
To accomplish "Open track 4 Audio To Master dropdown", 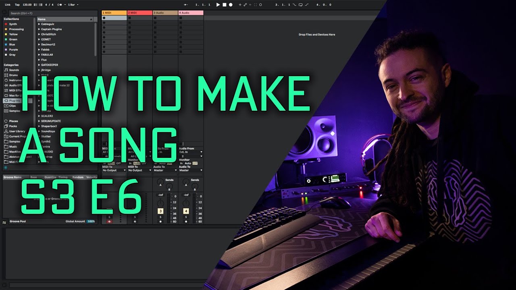I will coord(191,170).
